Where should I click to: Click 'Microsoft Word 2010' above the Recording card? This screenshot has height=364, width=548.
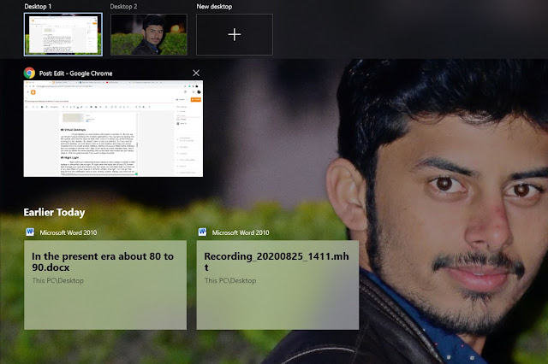241,232
